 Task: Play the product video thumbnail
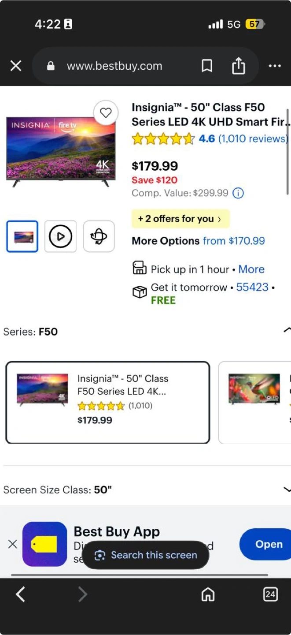(x=60, y=236)
